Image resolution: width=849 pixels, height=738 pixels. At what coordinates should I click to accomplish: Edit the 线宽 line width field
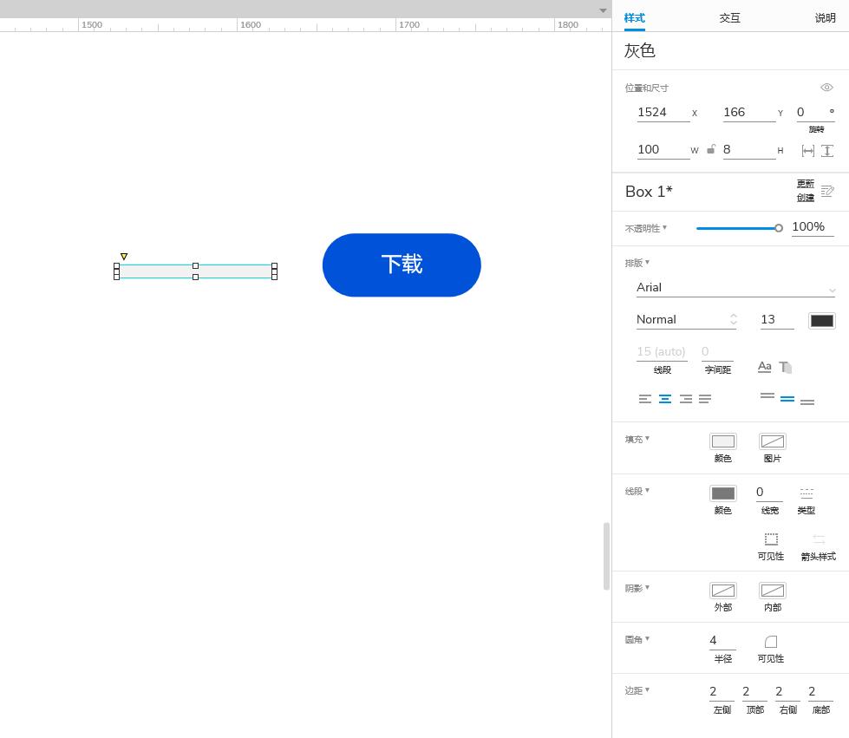(x=769, y=493)
